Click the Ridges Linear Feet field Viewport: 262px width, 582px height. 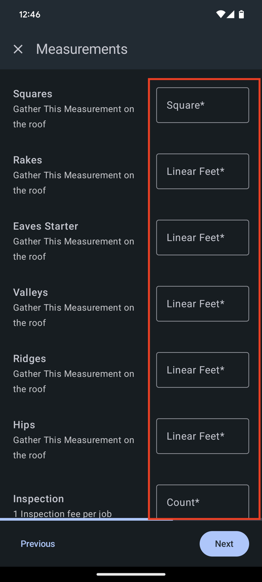(x=202, y=370)
